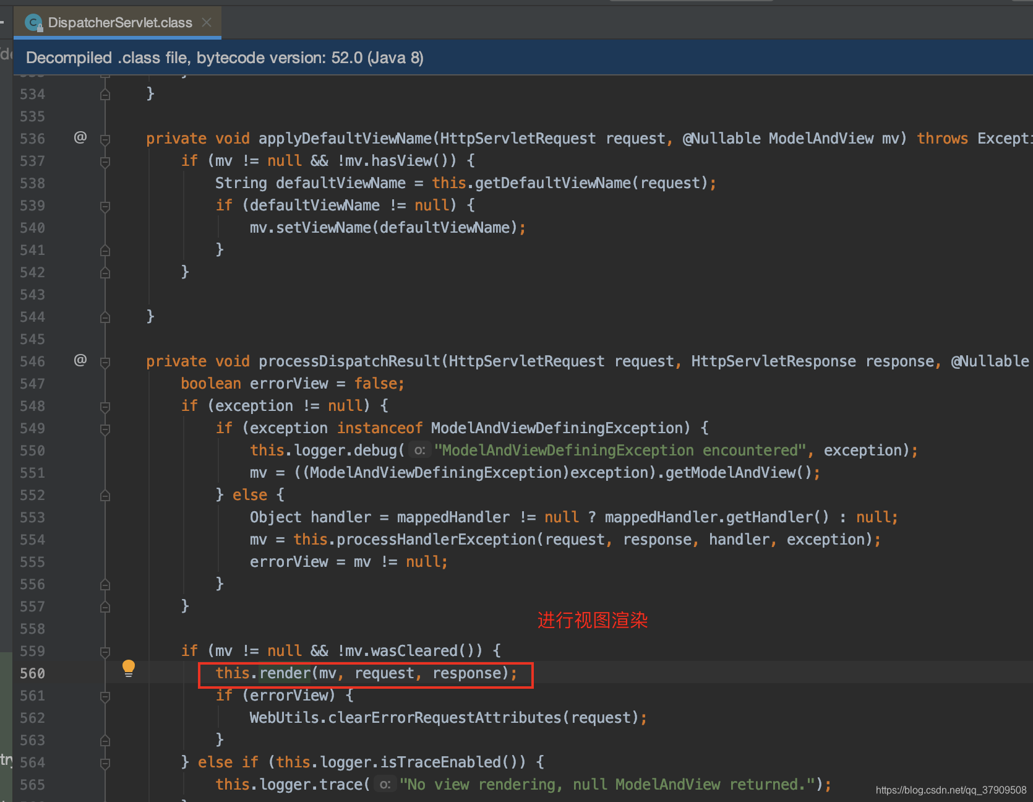Click errorView = mv != null on line 555
This screenshot has height=802, width=1033.
point(349,562)
